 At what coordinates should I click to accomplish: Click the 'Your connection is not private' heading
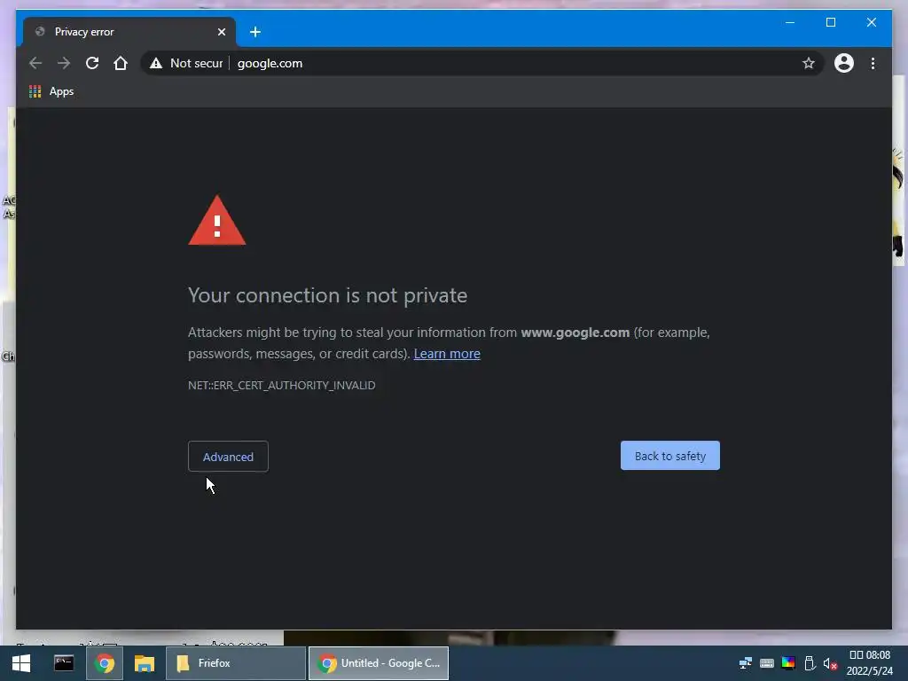coord(328,295)
